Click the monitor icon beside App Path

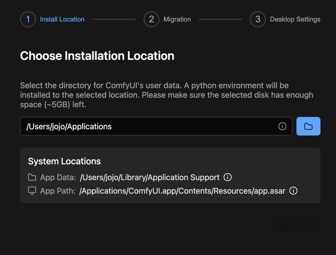pyautogui.click(x=32, y=191)
